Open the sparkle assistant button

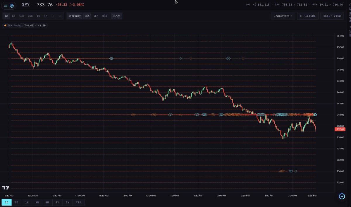pos(342,196)
